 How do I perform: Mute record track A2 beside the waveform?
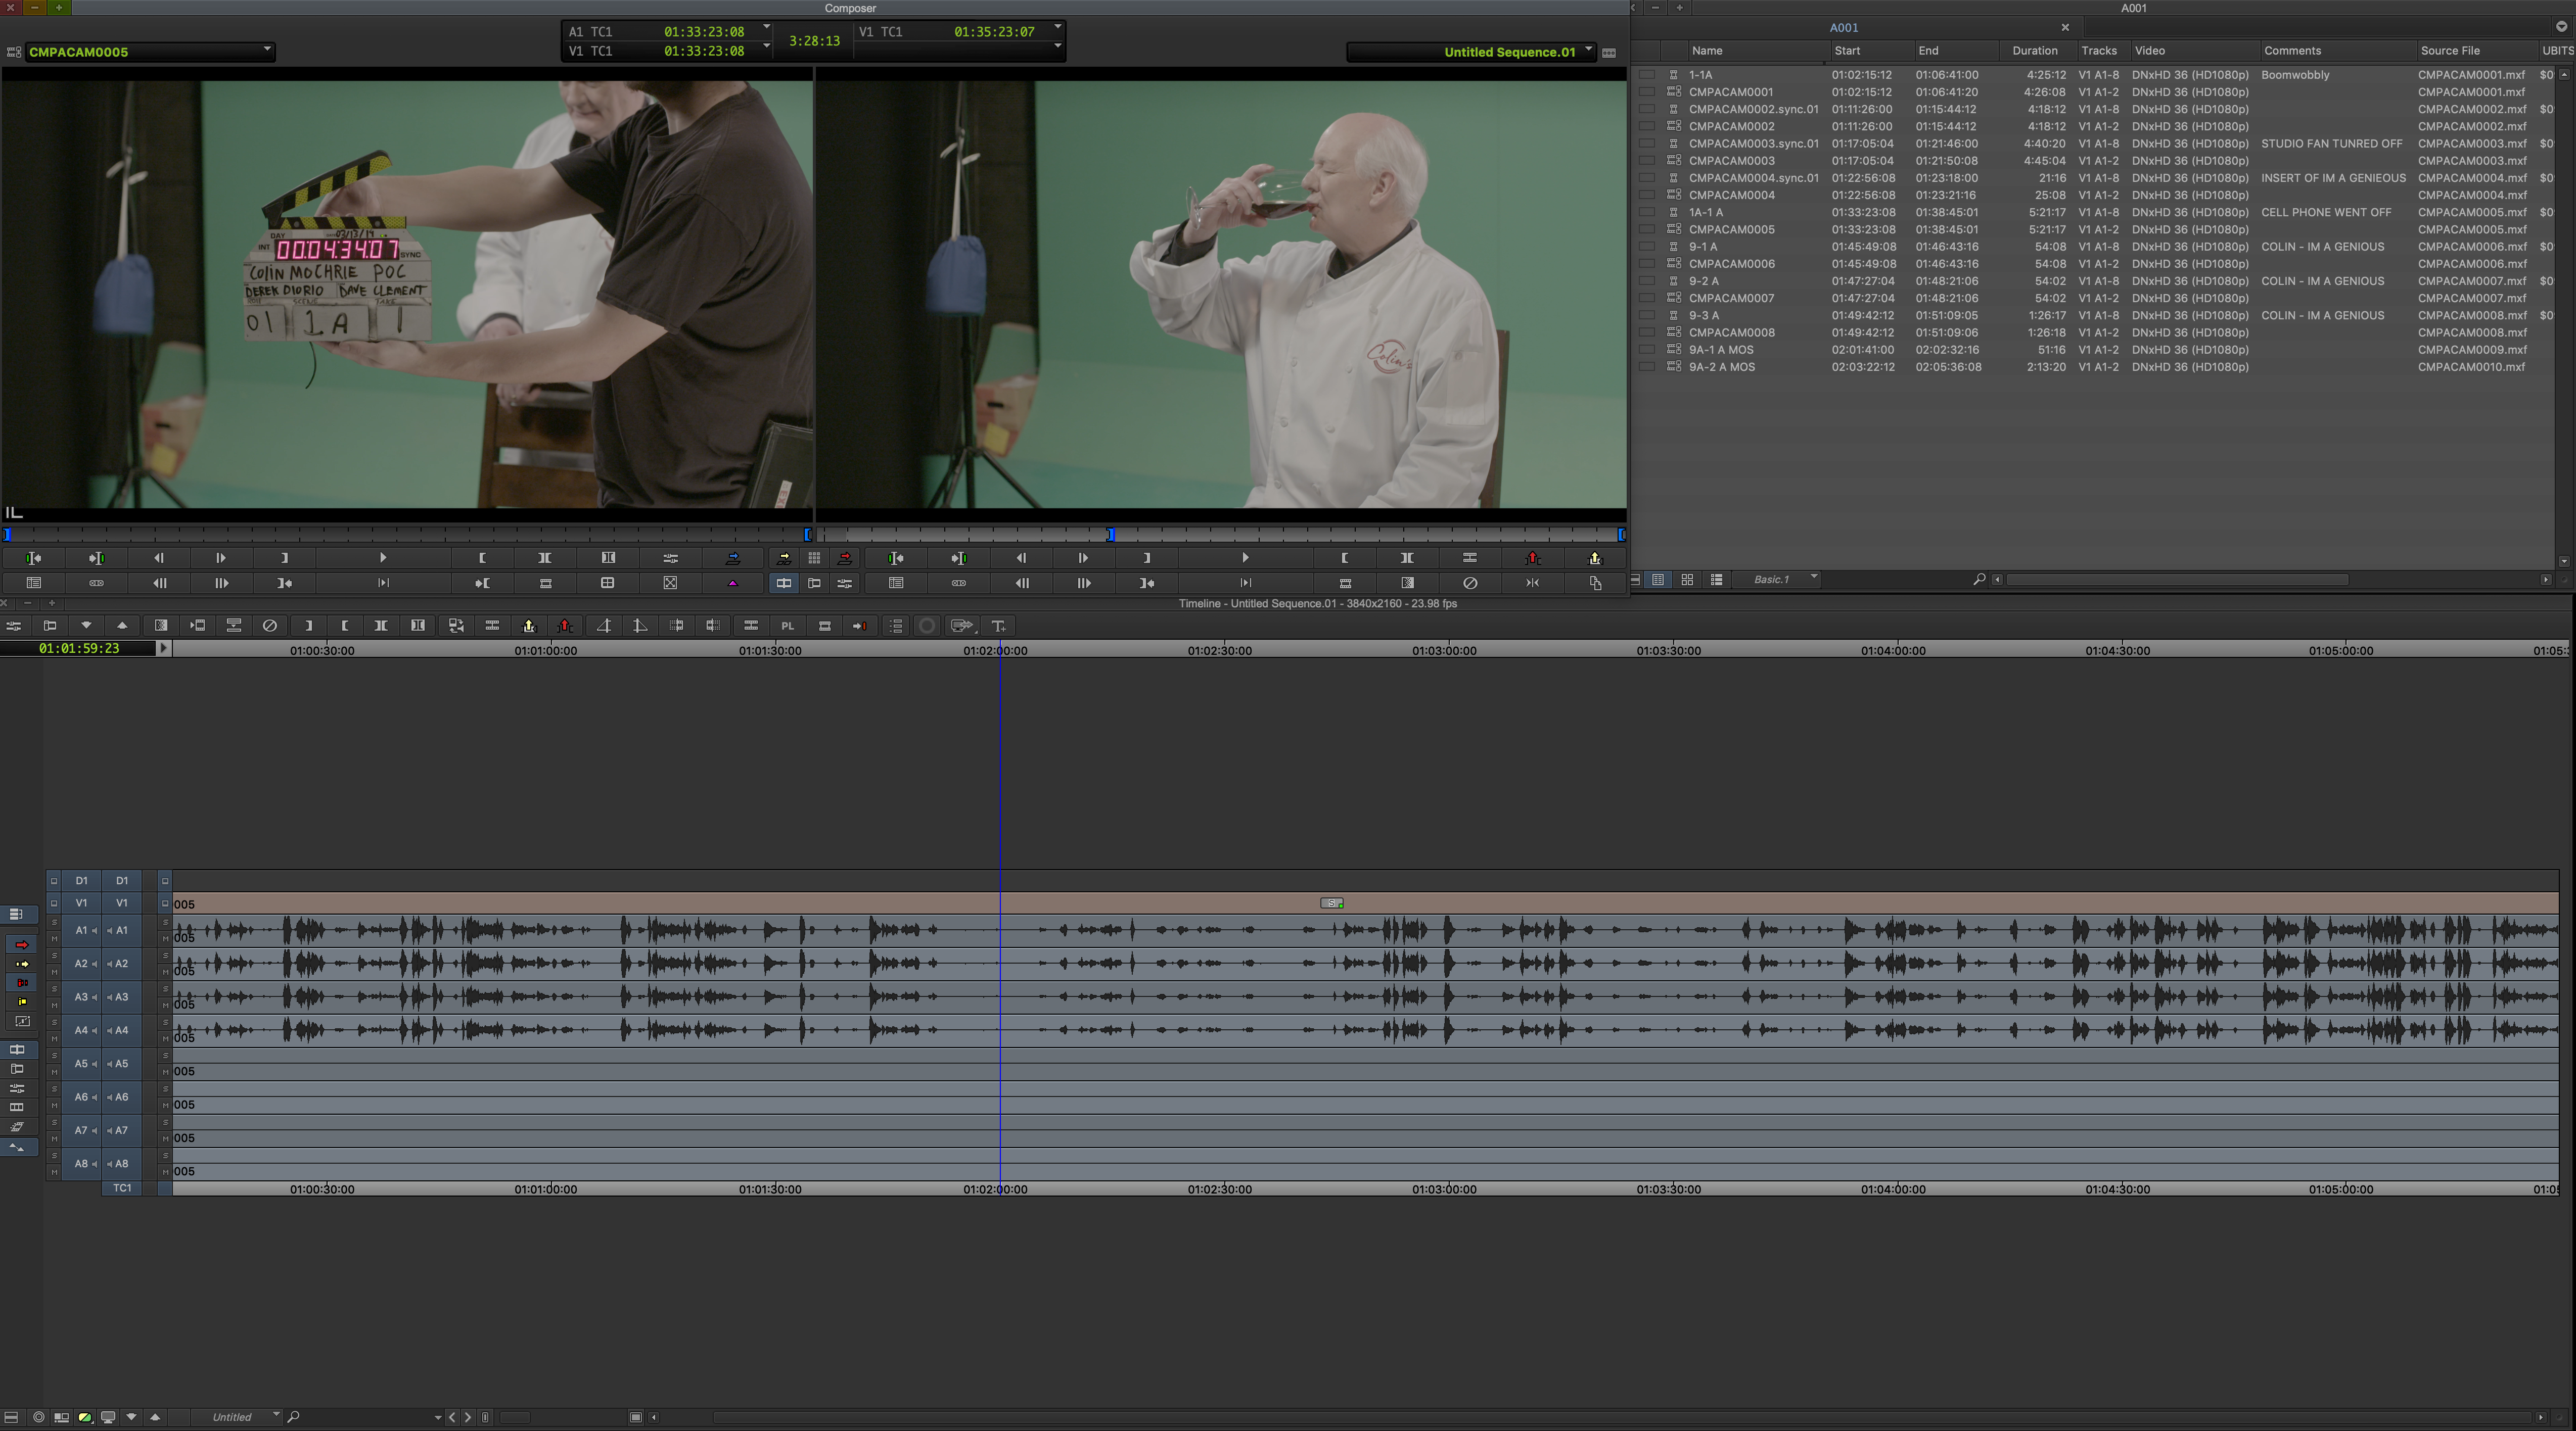[x=165, y=972]
